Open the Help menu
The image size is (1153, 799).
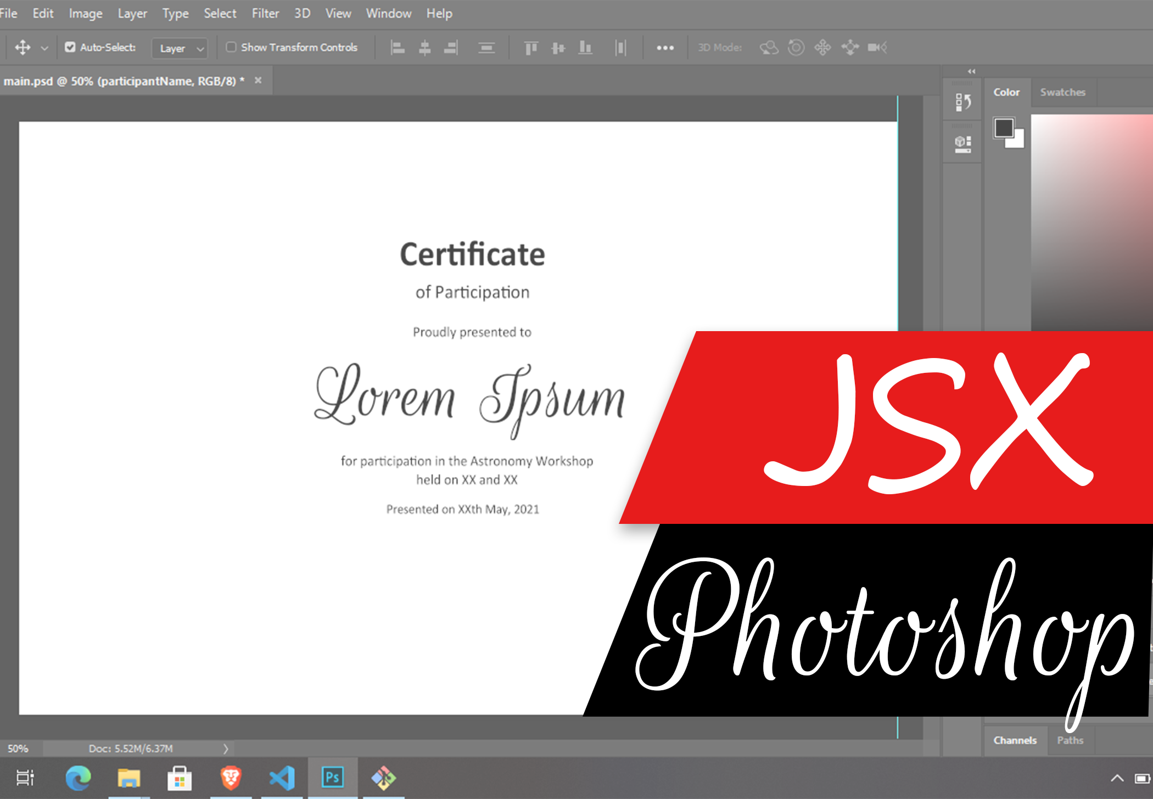point(439,13)
